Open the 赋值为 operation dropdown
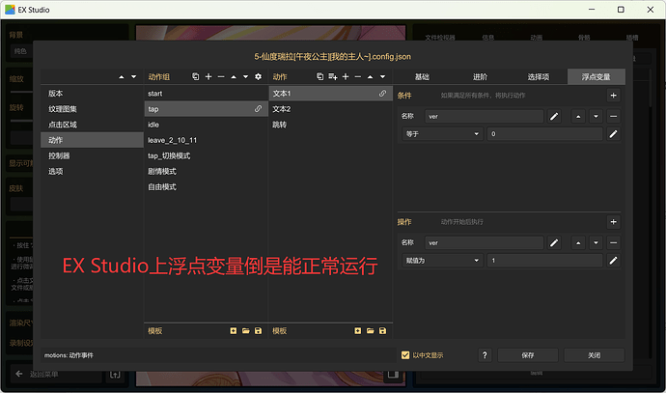 tap(442, 261)
